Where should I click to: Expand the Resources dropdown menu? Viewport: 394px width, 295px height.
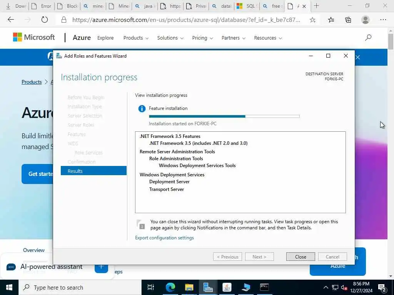click(268, 38)
